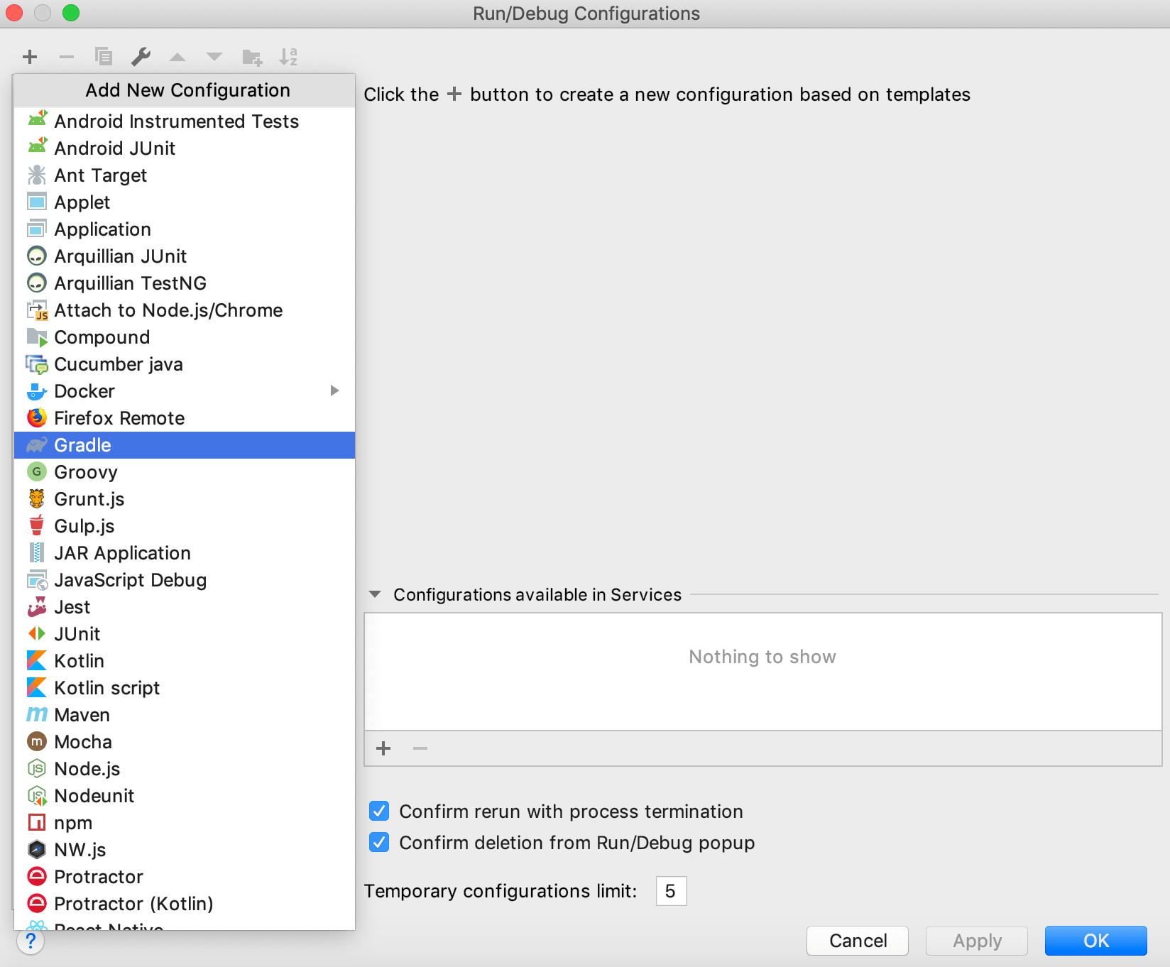This screenshot has width=1170, height=967.
Task: Select Android JUnit configuration type
Action: click(x=185, y=148)
